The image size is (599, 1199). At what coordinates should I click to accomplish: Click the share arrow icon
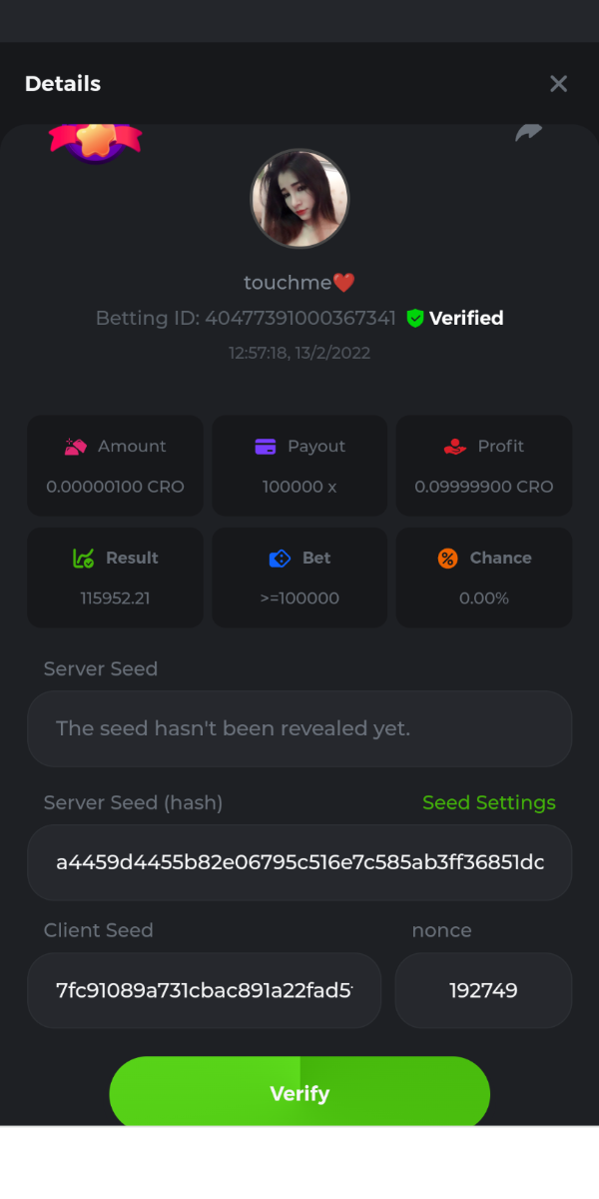pyautogui.click(x=528, y=133)
